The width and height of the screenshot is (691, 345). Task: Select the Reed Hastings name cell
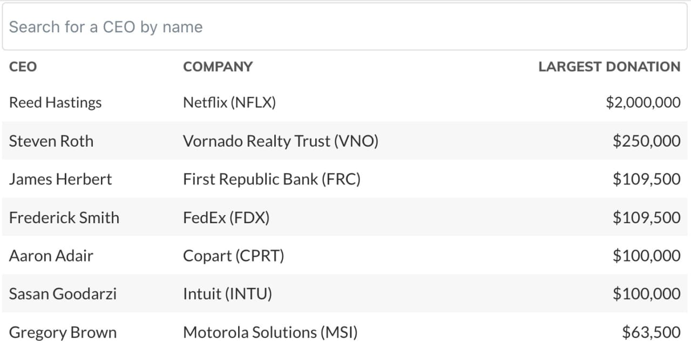click(x=55, y=102)
